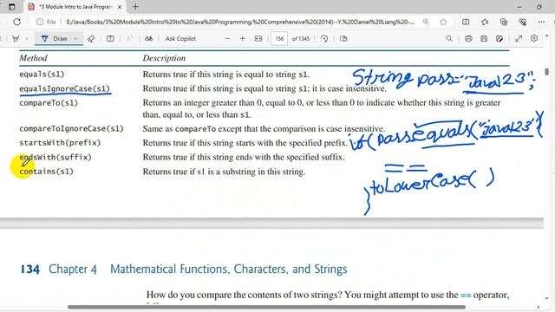Select the Erase tool

click(91, 38)
